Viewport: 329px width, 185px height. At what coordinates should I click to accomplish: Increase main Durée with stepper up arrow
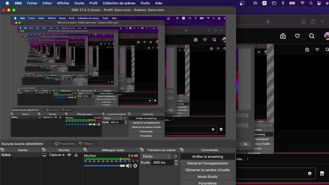point(176,161)
